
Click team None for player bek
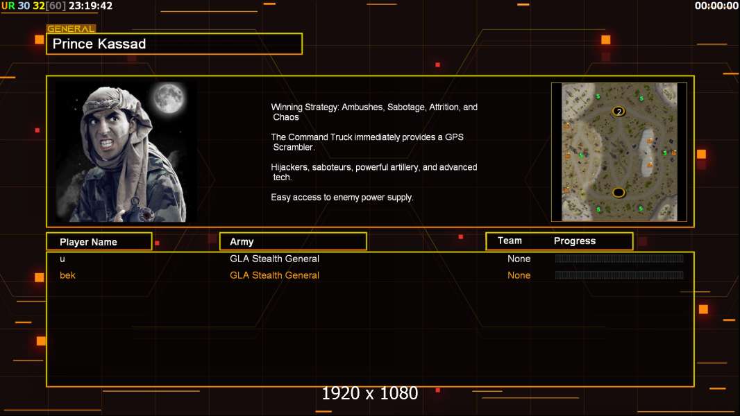(x=519, y=275)
